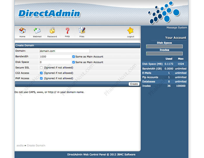Click the Secure SSL row label
The height and width of the screenshot is (158, 204).
pos(22,68)
